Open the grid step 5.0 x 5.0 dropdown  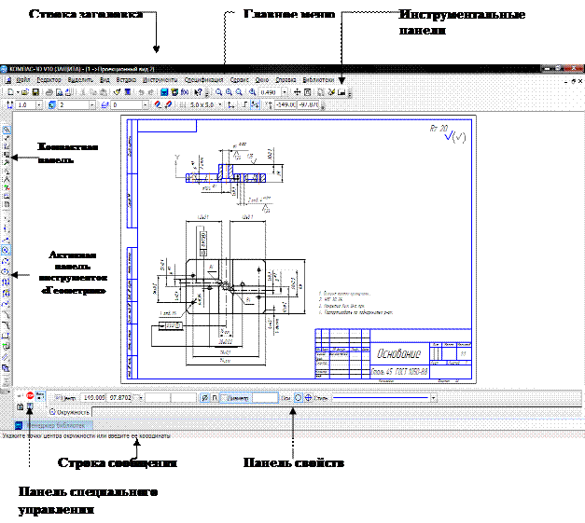coord(220,105)
